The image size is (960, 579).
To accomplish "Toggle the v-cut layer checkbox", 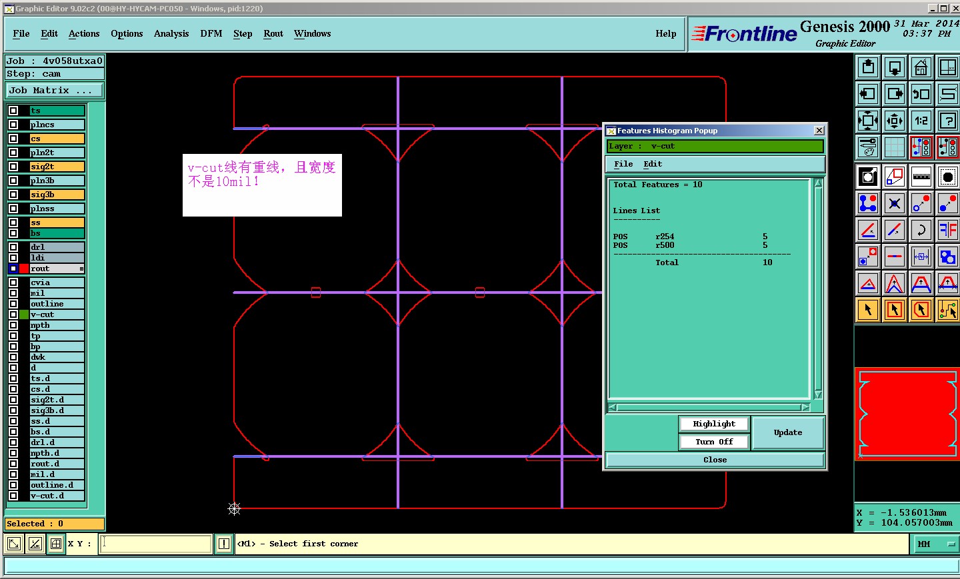I will [13, 314].
